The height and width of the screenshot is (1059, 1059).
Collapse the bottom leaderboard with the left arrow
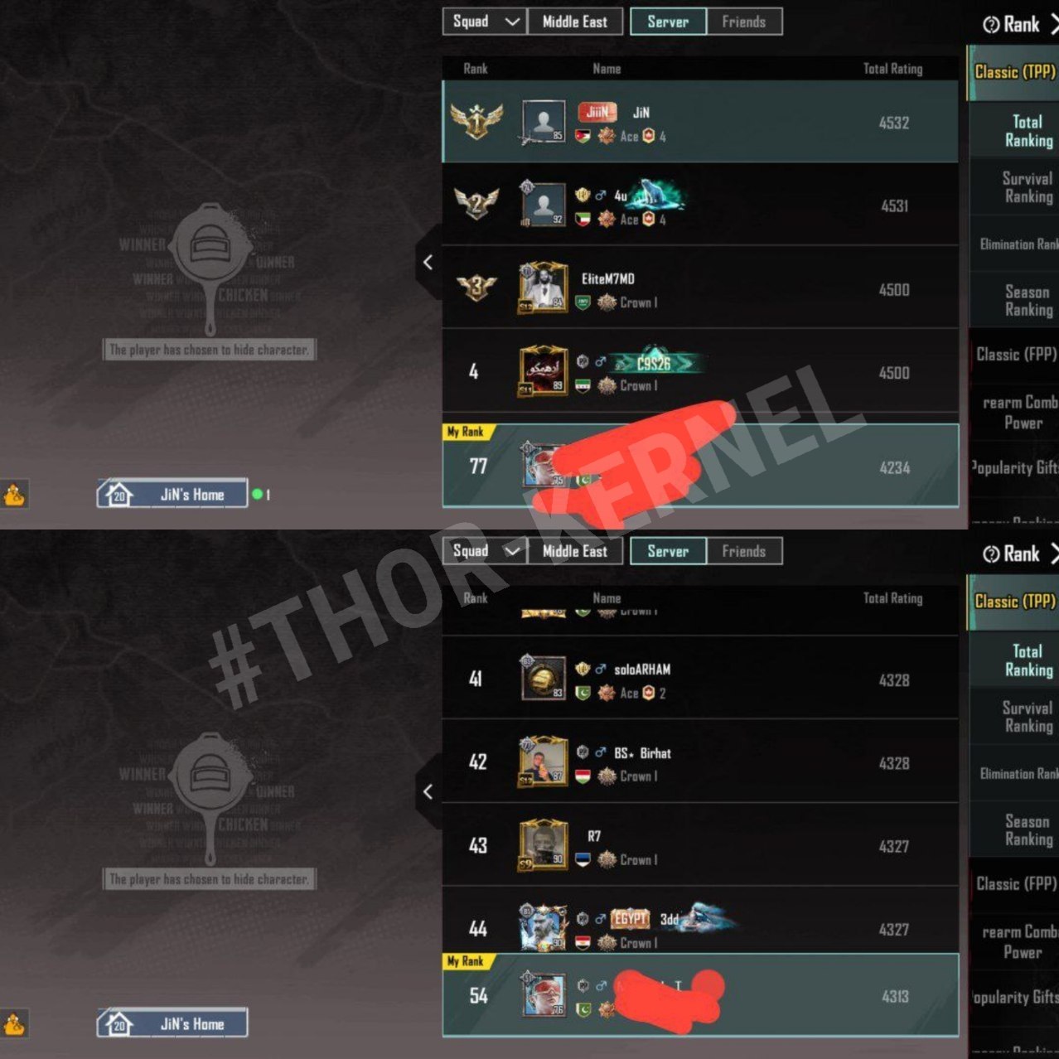click(x=428, y=791)
